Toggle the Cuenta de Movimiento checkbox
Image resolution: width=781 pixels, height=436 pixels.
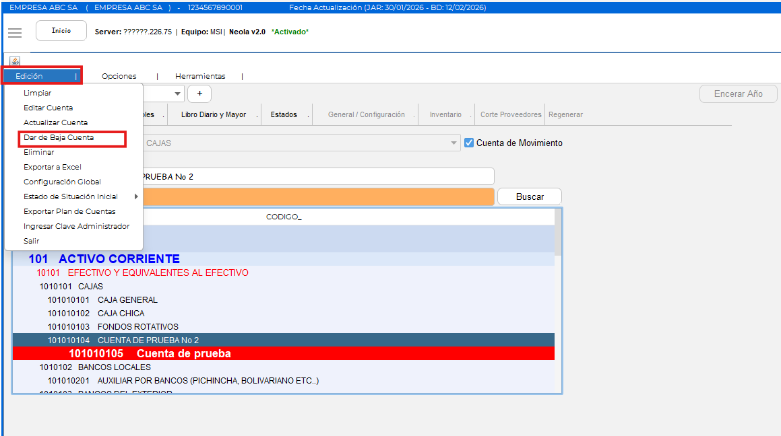[470, 143]
